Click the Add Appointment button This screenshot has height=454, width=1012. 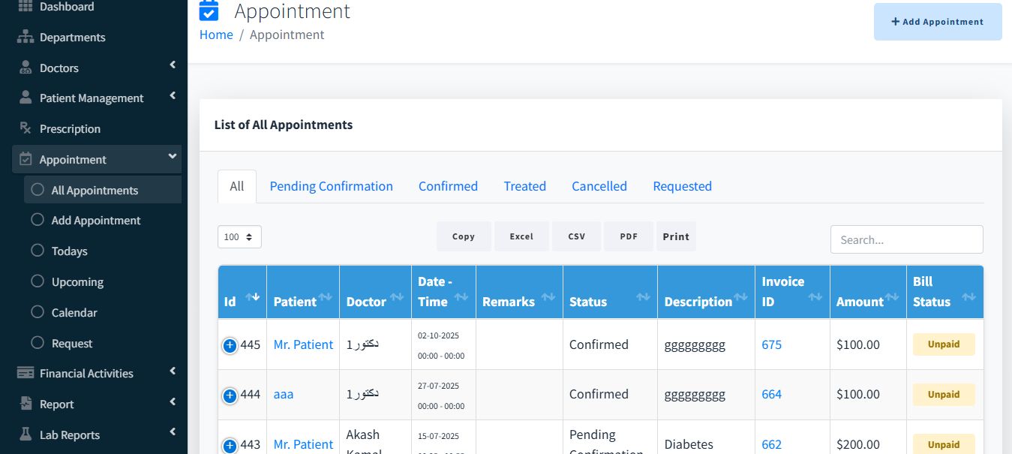point(937,22)
